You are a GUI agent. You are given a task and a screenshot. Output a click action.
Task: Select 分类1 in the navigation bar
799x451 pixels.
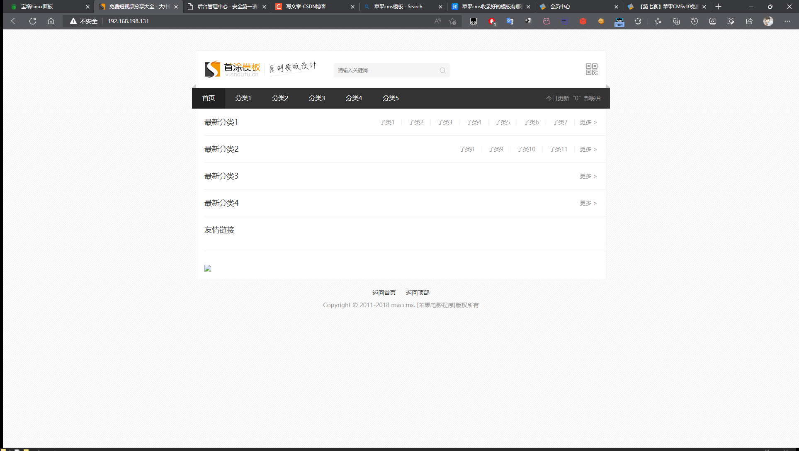pyautogui.click(x=243, y=98)
